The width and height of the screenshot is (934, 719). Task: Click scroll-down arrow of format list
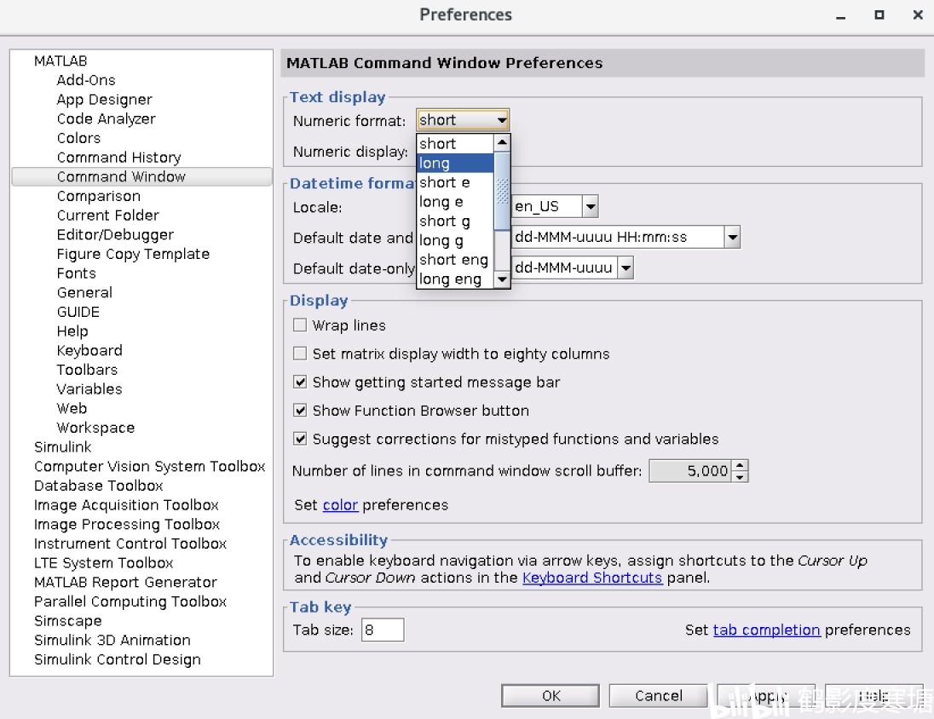[502, 279]
